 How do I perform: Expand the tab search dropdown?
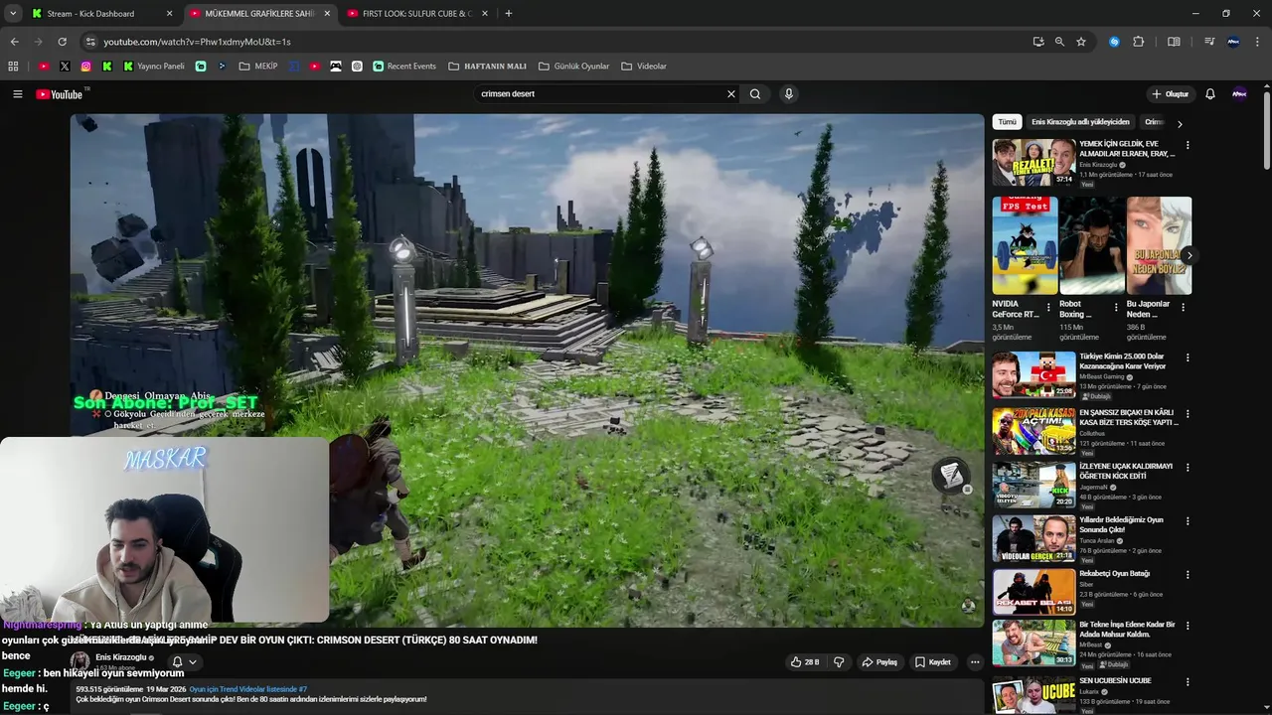13,14
